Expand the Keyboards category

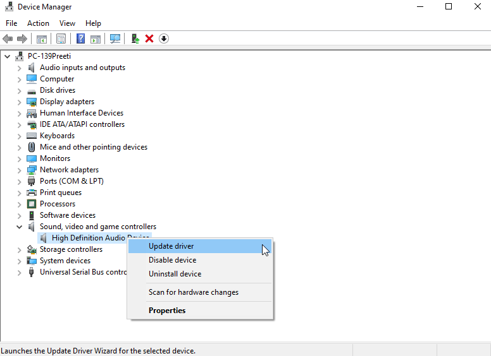pyautogui.click(x=20, y=136)
